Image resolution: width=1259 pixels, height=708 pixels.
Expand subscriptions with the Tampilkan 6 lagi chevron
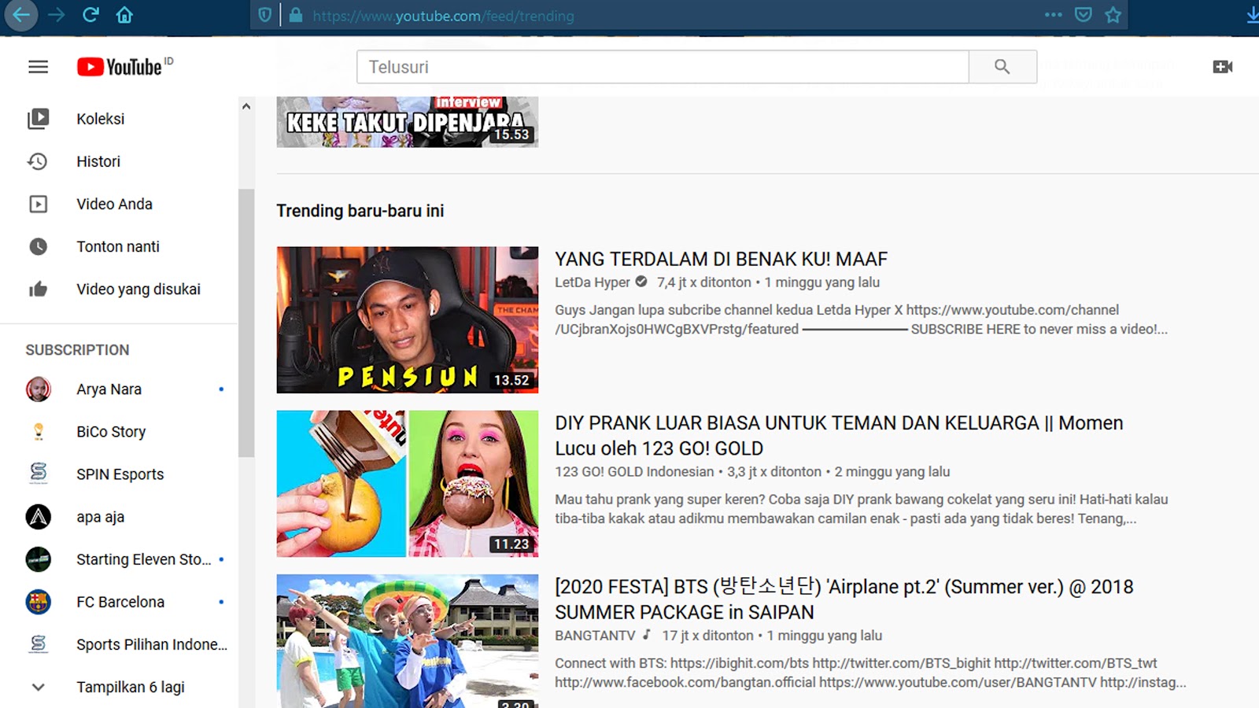38,687
